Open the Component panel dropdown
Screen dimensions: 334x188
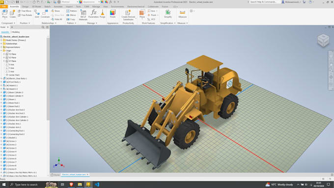[x=8, y=23]
